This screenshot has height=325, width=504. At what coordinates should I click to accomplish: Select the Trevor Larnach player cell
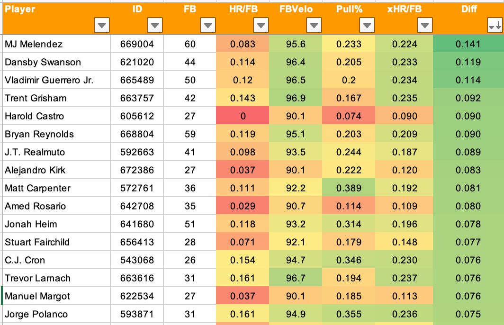[56, 278]
